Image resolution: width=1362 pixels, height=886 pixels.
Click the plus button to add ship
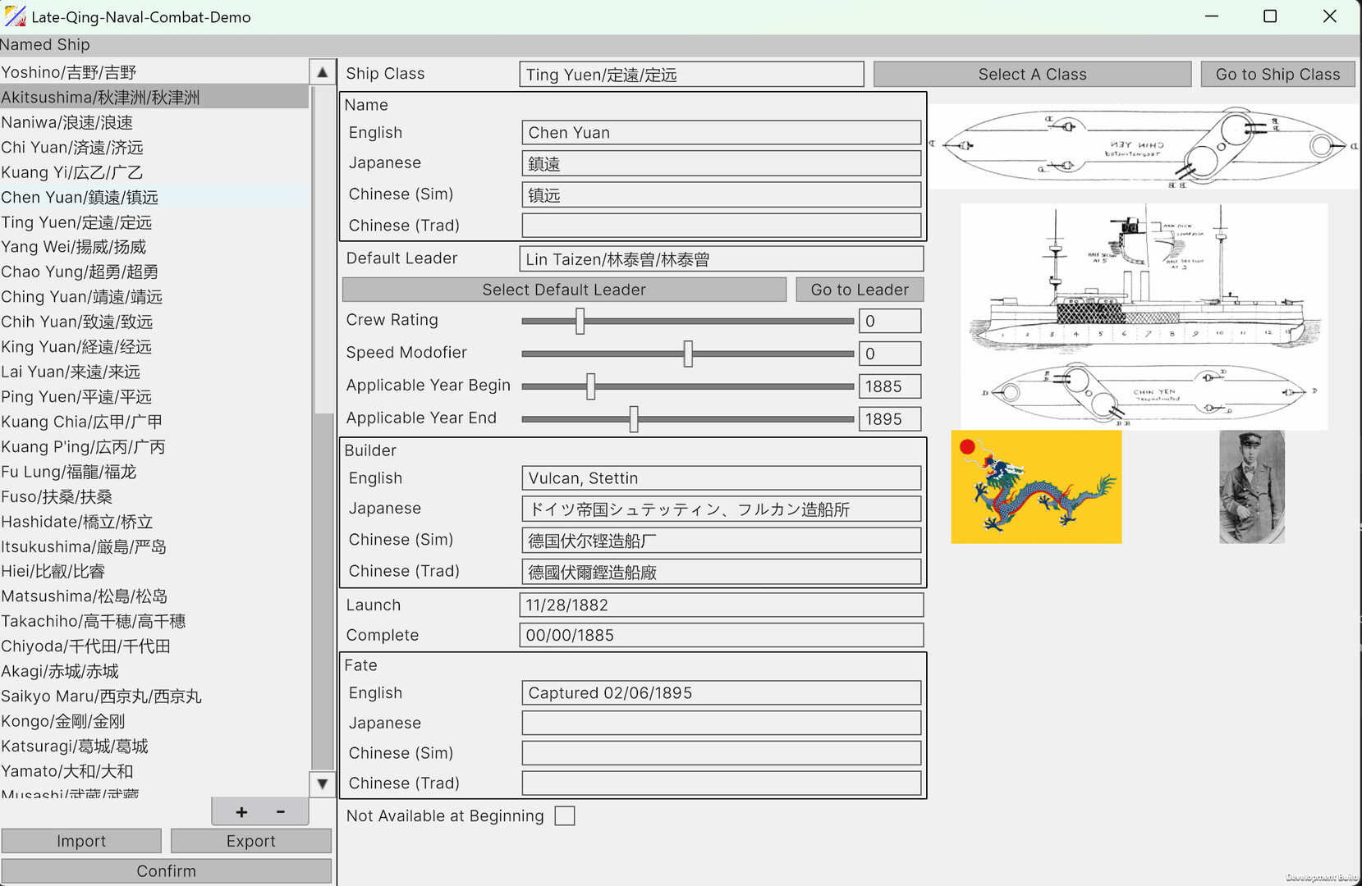241,812
